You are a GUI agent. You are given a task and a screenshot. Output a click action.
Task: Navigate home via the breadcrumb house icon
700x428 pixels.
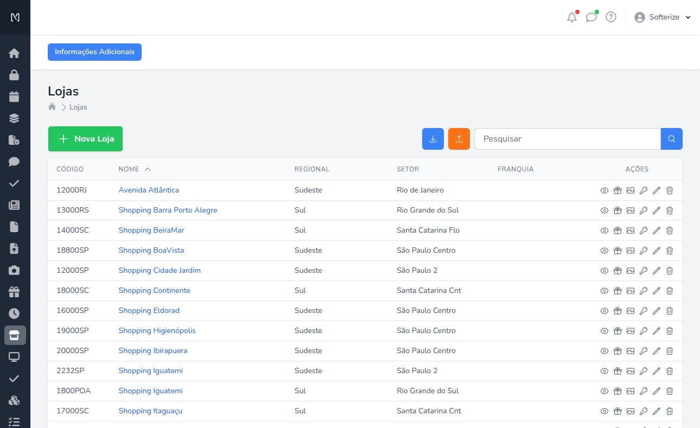pos(52,106)
